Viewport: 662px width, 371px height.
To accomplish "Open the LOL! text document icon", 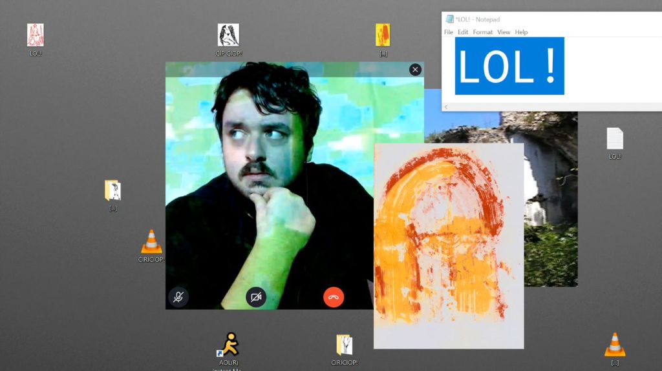I will click(615, 139).
